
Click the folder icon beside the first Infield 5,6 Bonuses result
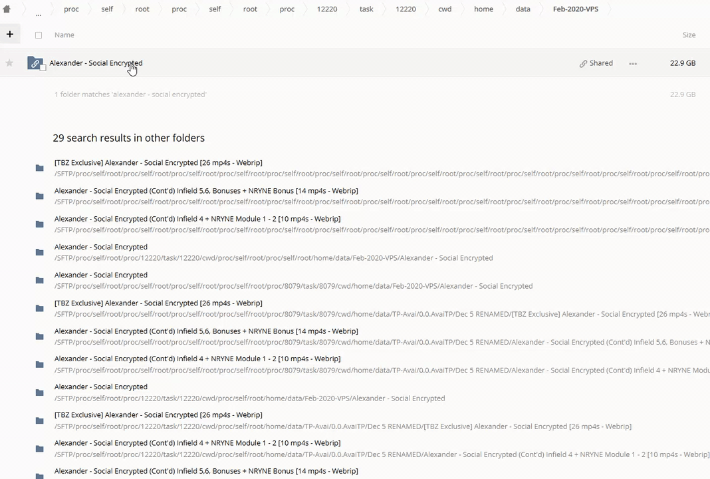click(x=40, y=196)
